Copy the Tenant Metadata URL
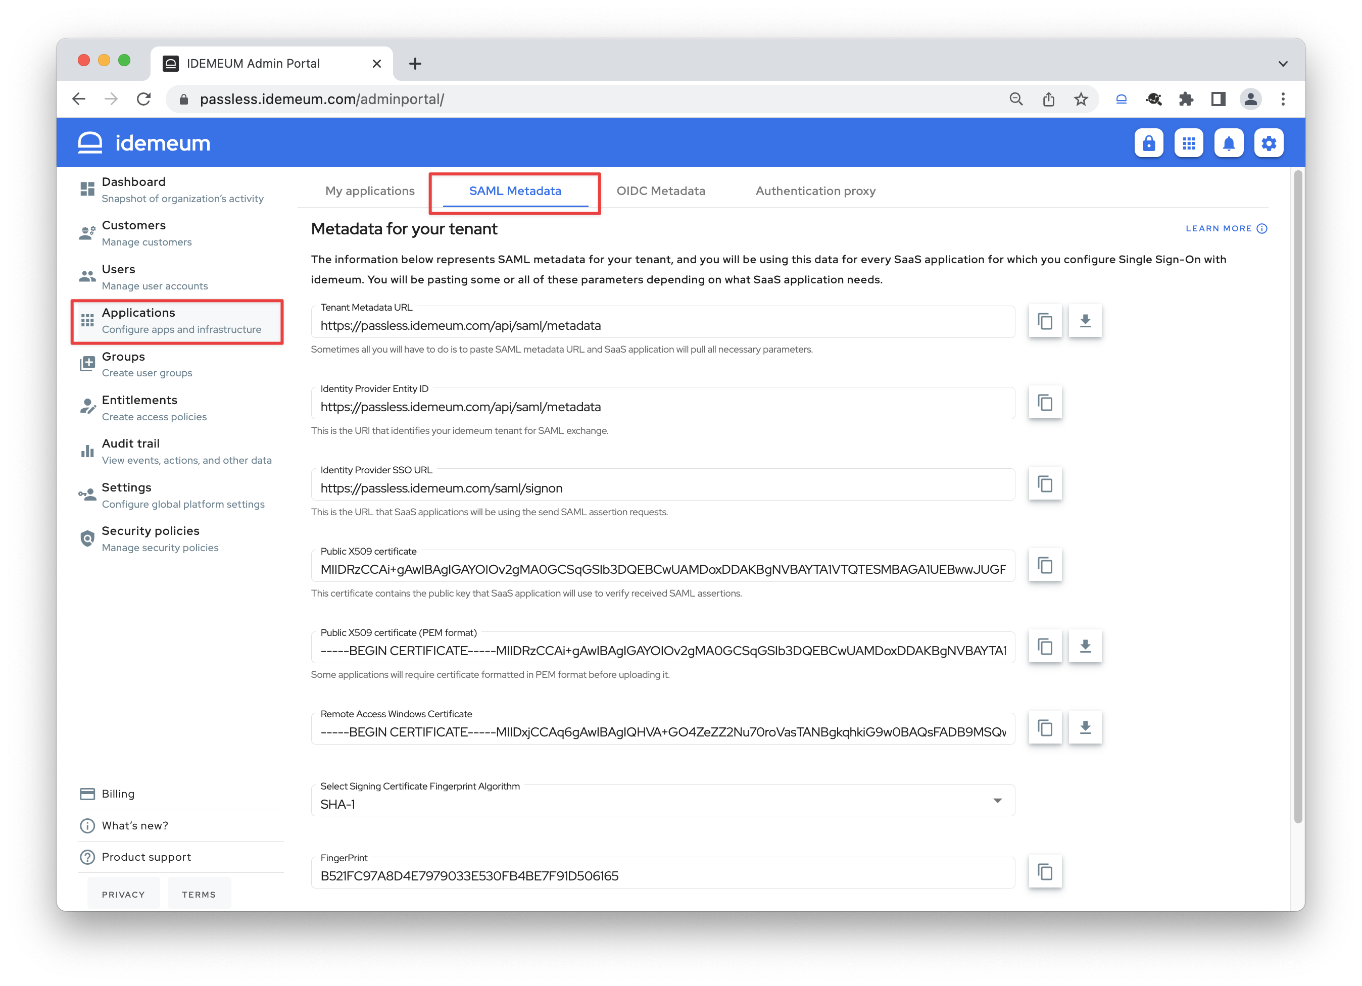Image resolution: width=1362 pixels, height=986 pixels. (x=1045, y=321)
